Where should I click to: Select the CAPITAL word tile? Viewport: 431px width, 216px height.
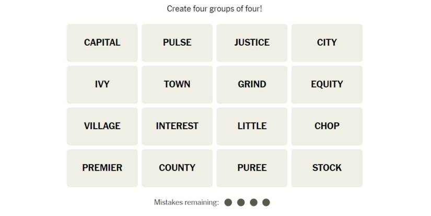point(102,42)
